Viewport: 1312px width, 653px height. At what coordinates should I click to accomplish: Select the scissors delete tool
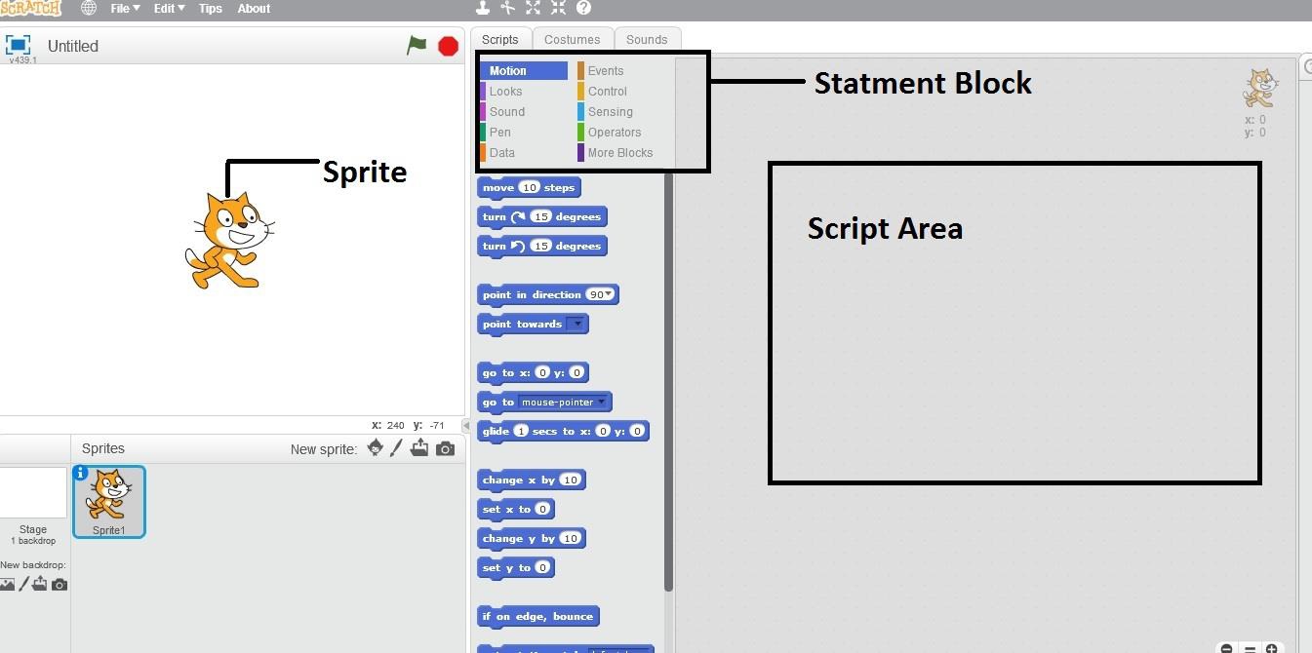click(507, 8)
